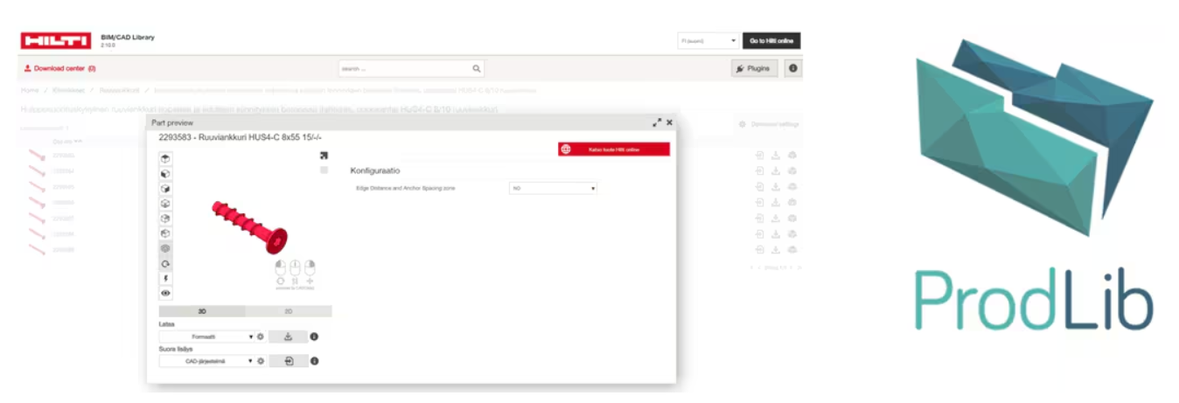The width and height of the screenshot is (1179, 403).
Task: Select the topmost cube view icon in preview toolbar
Action: (x=165, y=158)
